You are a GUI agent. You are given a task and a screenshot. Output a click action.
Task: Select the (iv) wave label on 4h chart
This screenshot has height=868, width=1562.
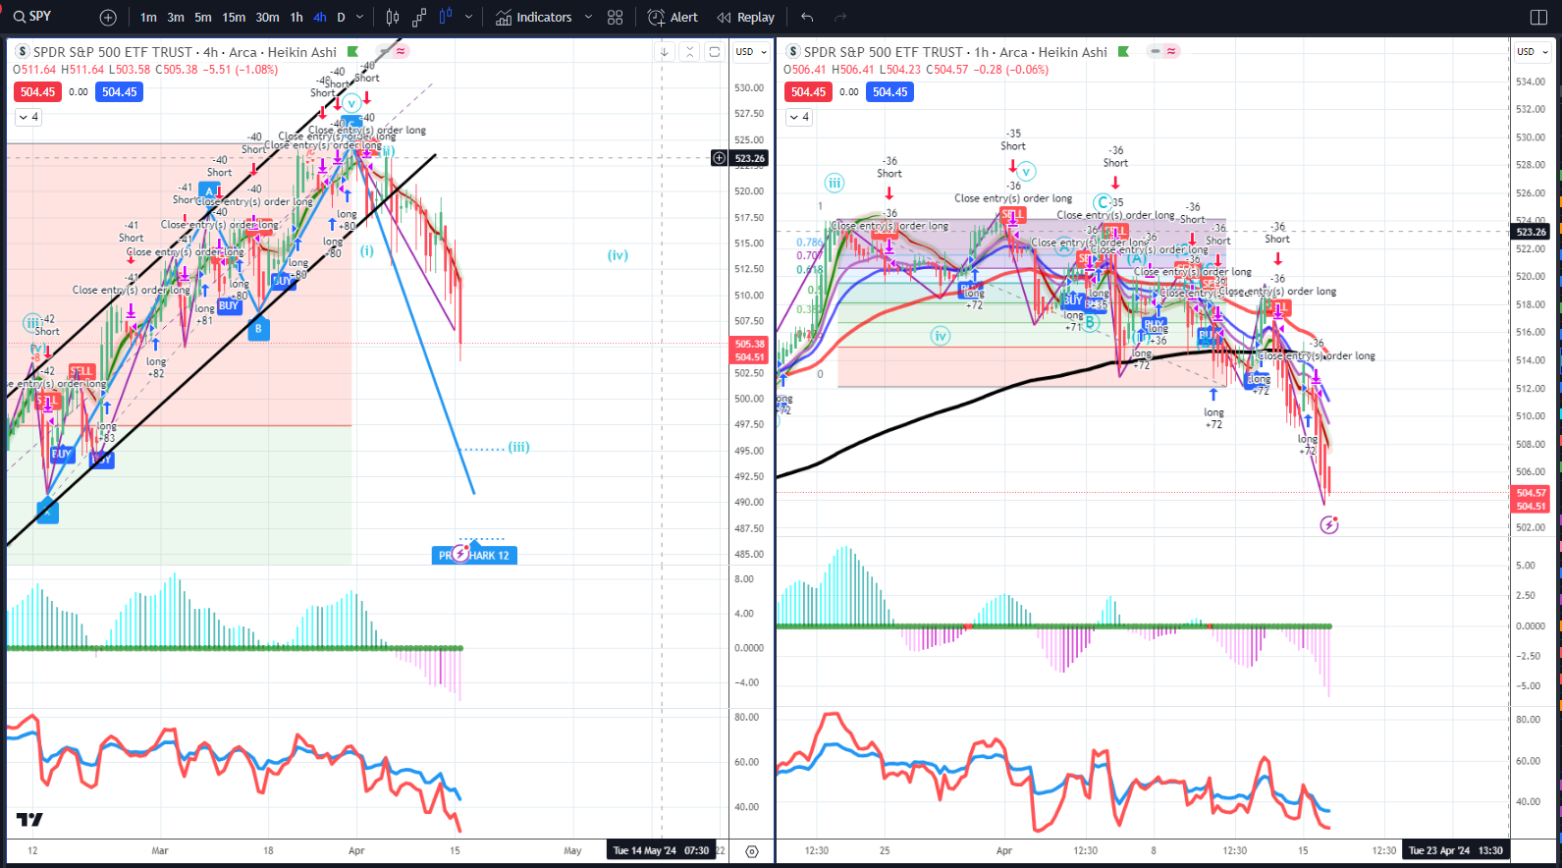[x=618, y=255]
